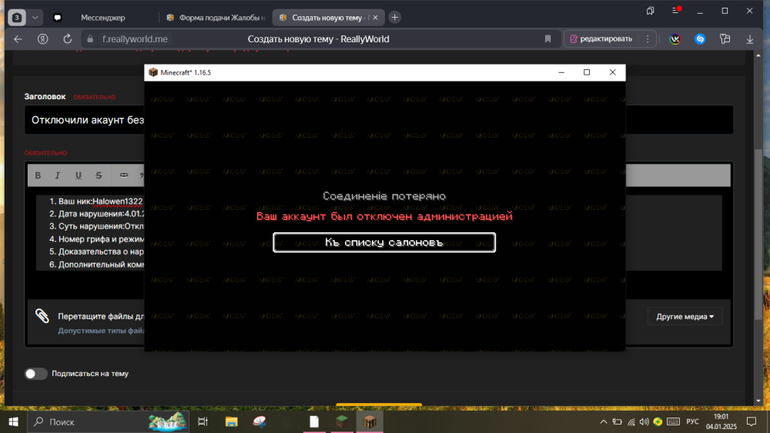Open the browser bookmarks collections icon

click(650, 11)
